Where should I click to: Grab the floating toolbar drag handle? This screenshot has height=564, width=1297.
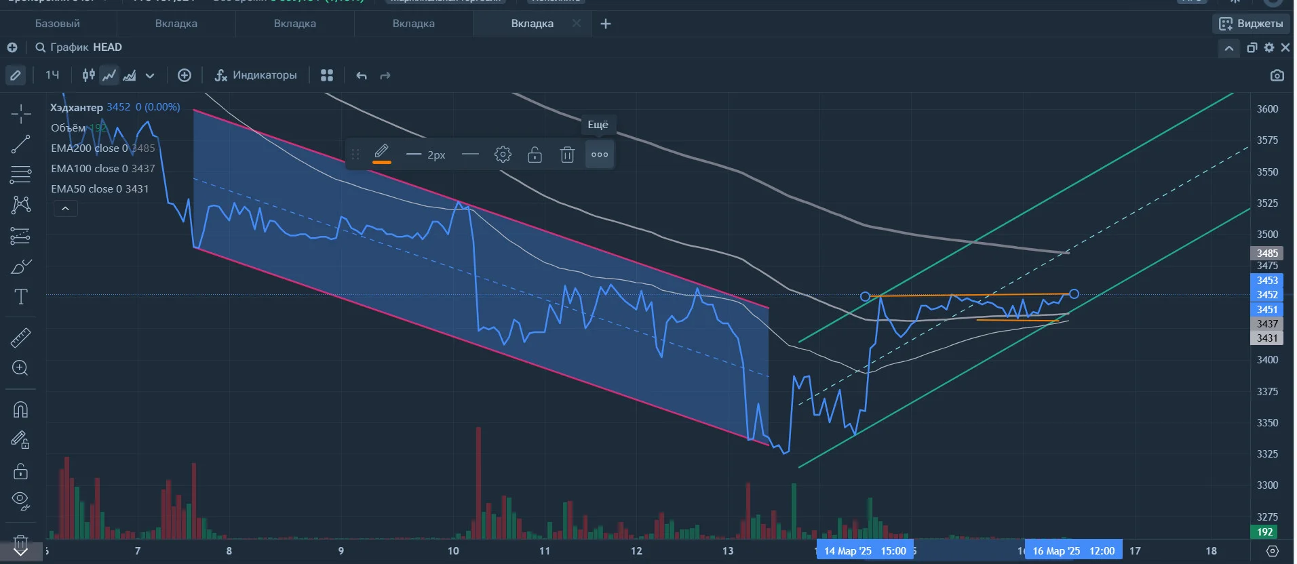(355, 155)
